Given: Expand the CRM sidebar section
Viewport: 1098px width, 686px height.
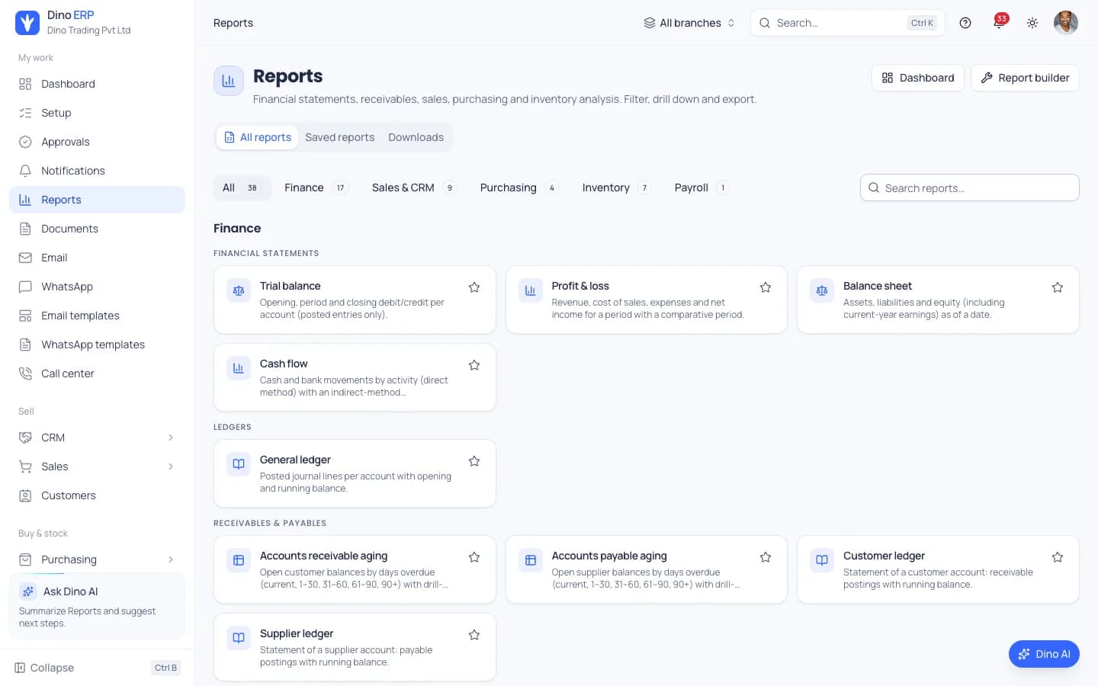Looking at the screenshot, I should [97, 438].
